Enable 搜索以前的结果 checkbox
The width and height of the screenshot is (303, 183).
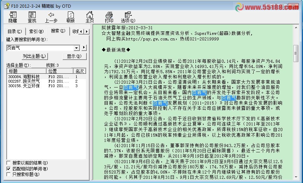pos(8,163)
